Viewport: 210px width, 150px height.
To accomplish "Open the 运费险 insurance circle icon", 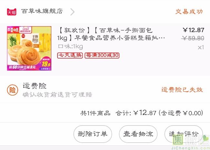I will coord(13,90).
